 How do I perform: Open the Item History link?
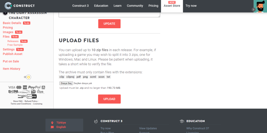12,69
